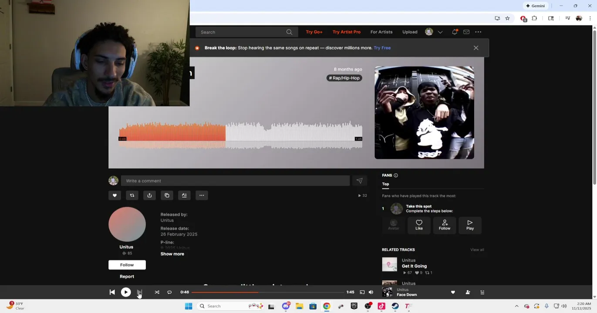Screen dimensions: 597x313
Task: Send the comment with arrow button
Action: click(359, 181)
